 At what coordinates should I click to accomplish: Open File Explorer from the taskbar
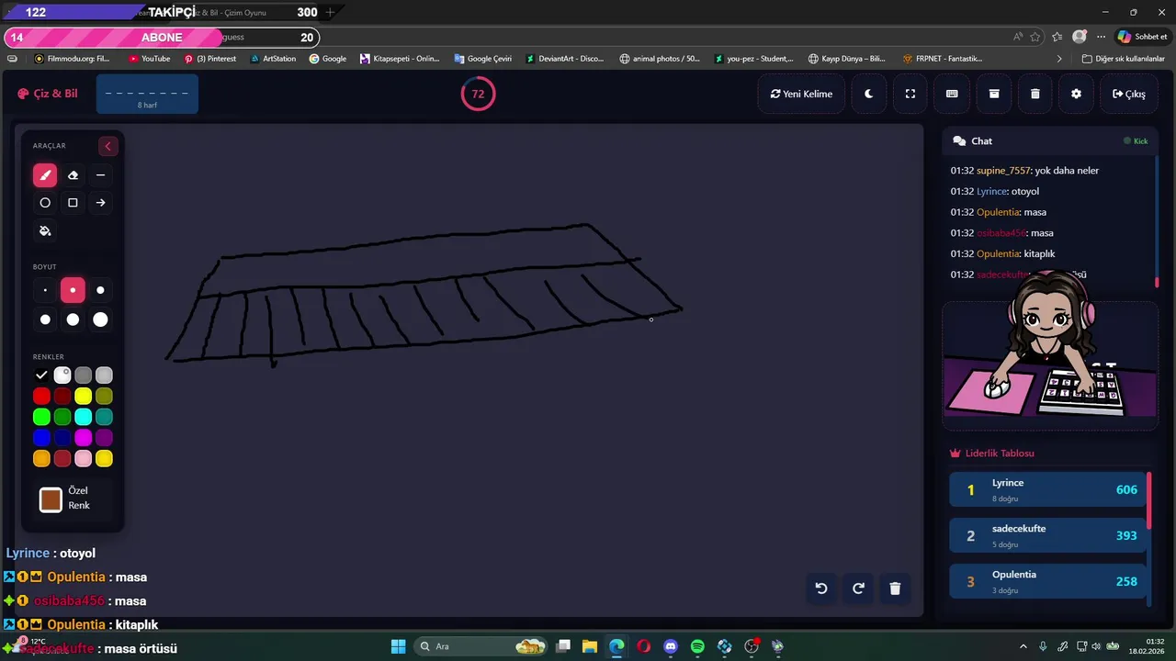(x=590, y=646)
